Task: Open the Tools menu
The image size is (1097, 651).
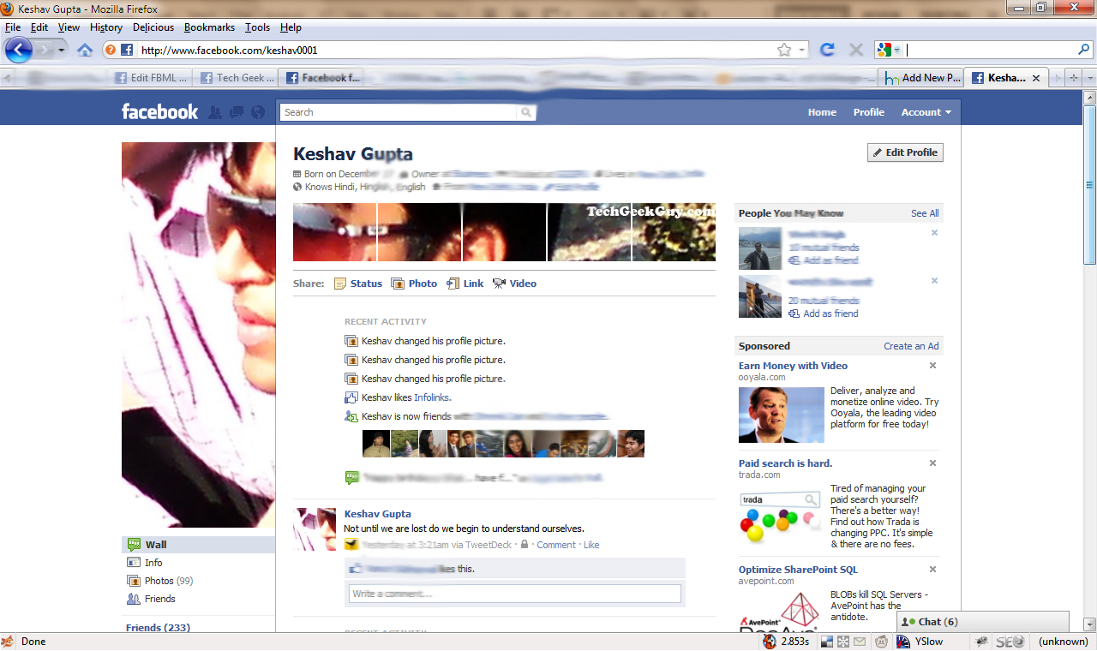Action: (257, 27)
